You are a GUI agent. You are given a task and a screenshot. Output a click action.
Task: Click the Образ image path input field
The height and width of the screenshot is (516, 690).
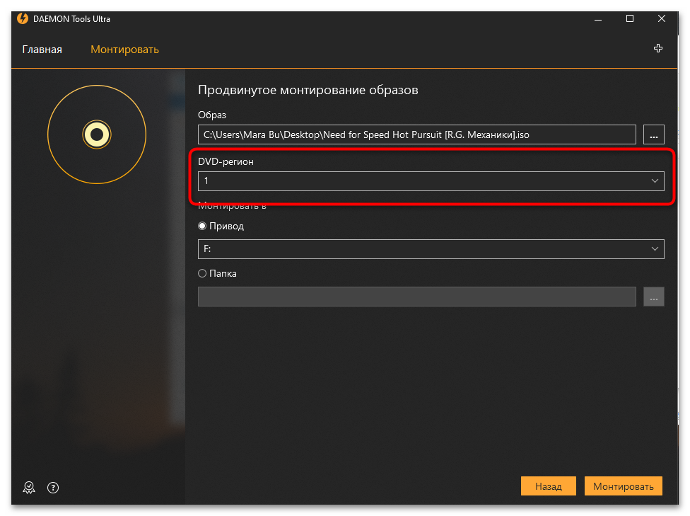click(x=416, y=134)
